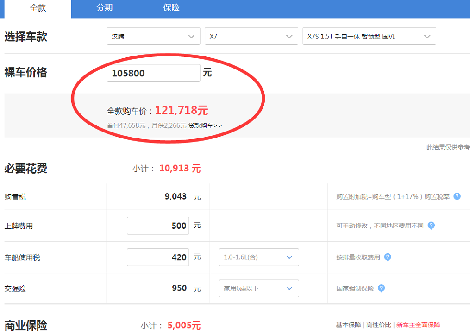Open the 分期 tab
The image size is (470, 332).
coord(104,7)
